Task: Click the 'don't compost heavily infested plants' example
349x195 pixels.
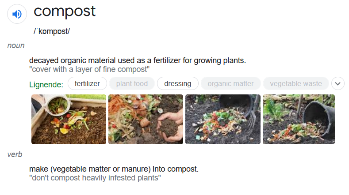Action: click(x=95, y=178)
